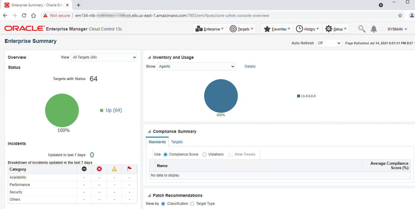Click the View Trends button
Viewport: 415px width, 209px height.
(242, 154)
